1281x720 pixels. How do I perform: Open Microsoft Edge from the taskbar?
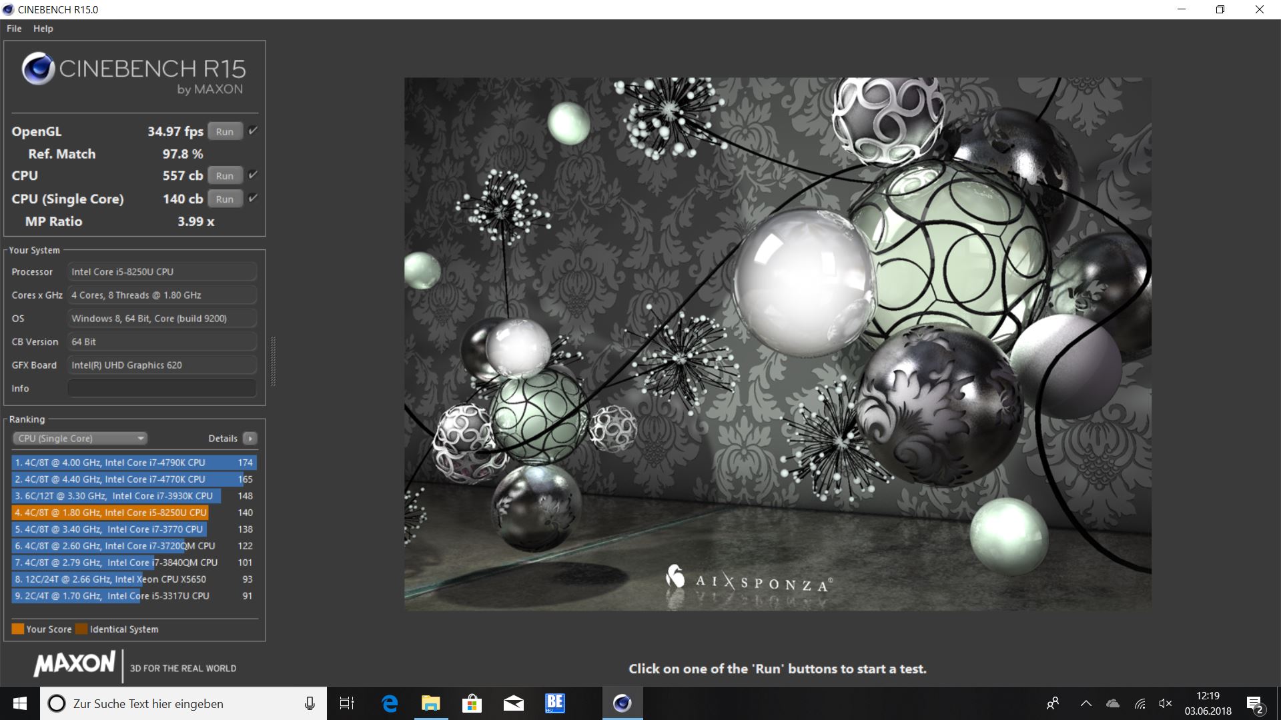click(x=390, y=703)
